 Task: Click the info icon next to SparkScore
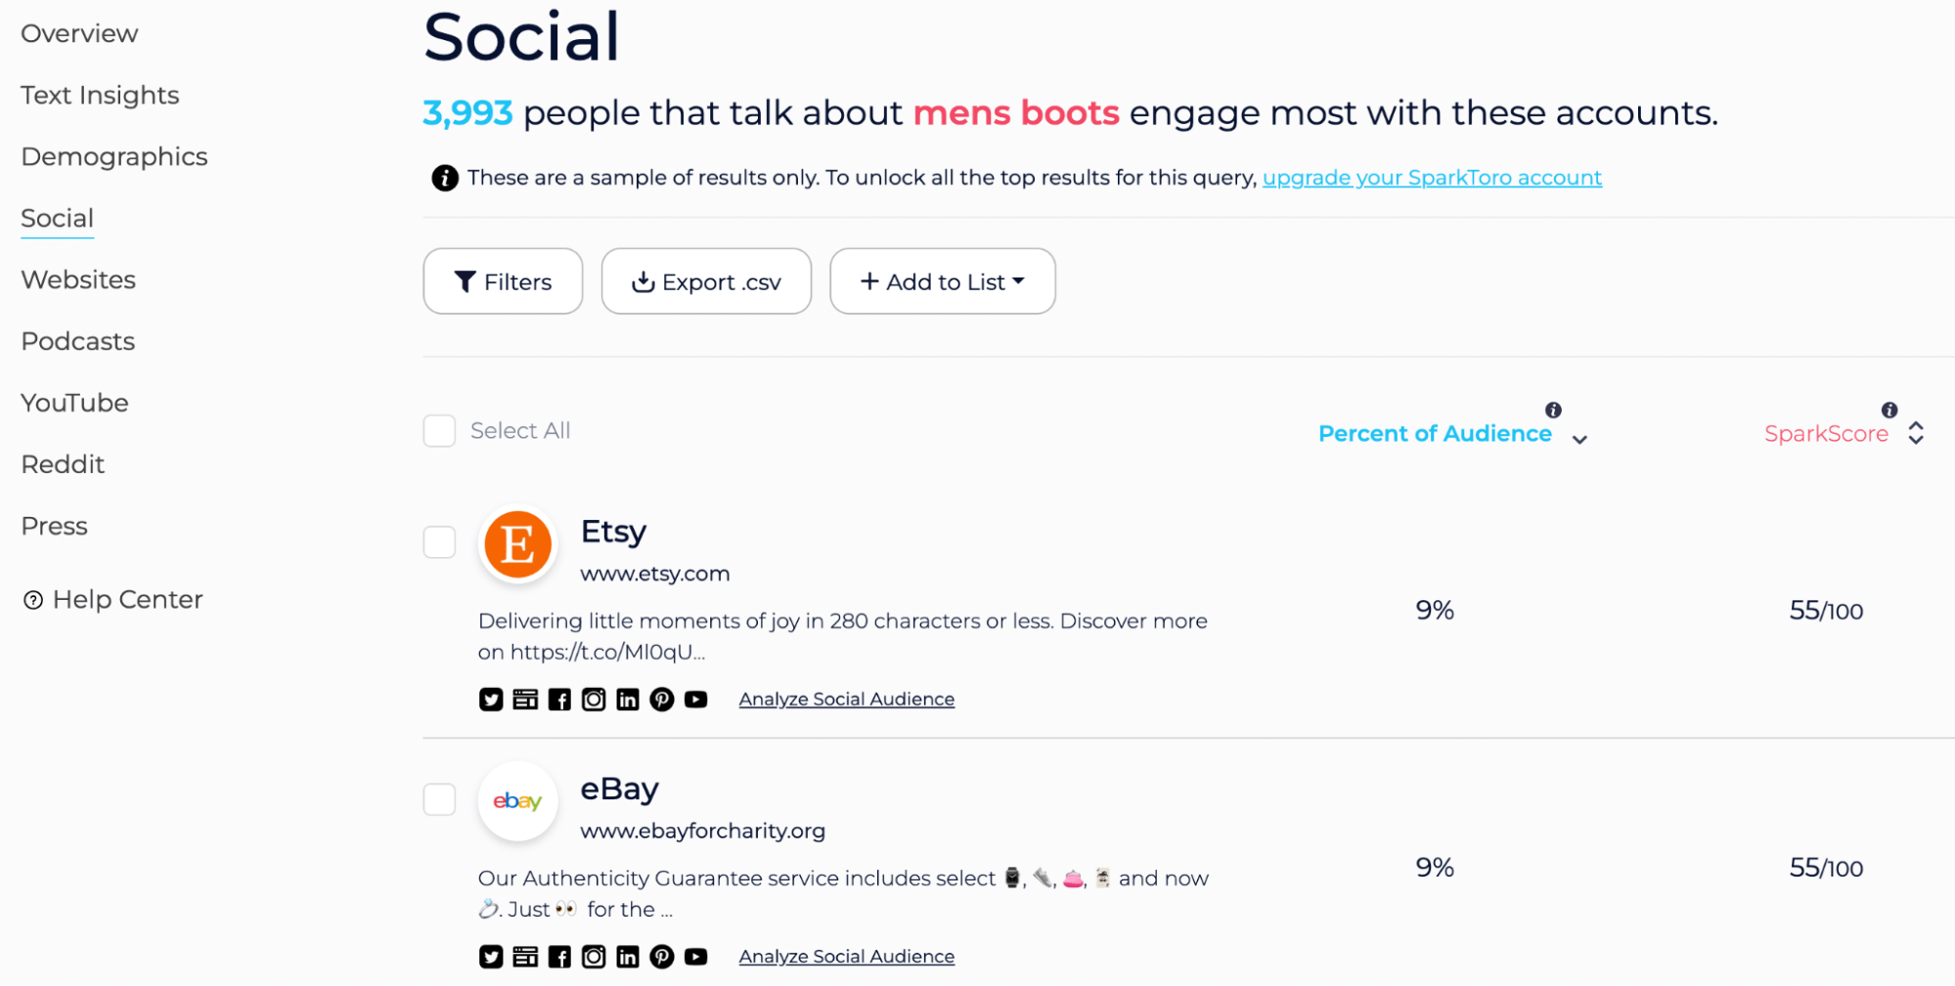tap(1888, 410)
